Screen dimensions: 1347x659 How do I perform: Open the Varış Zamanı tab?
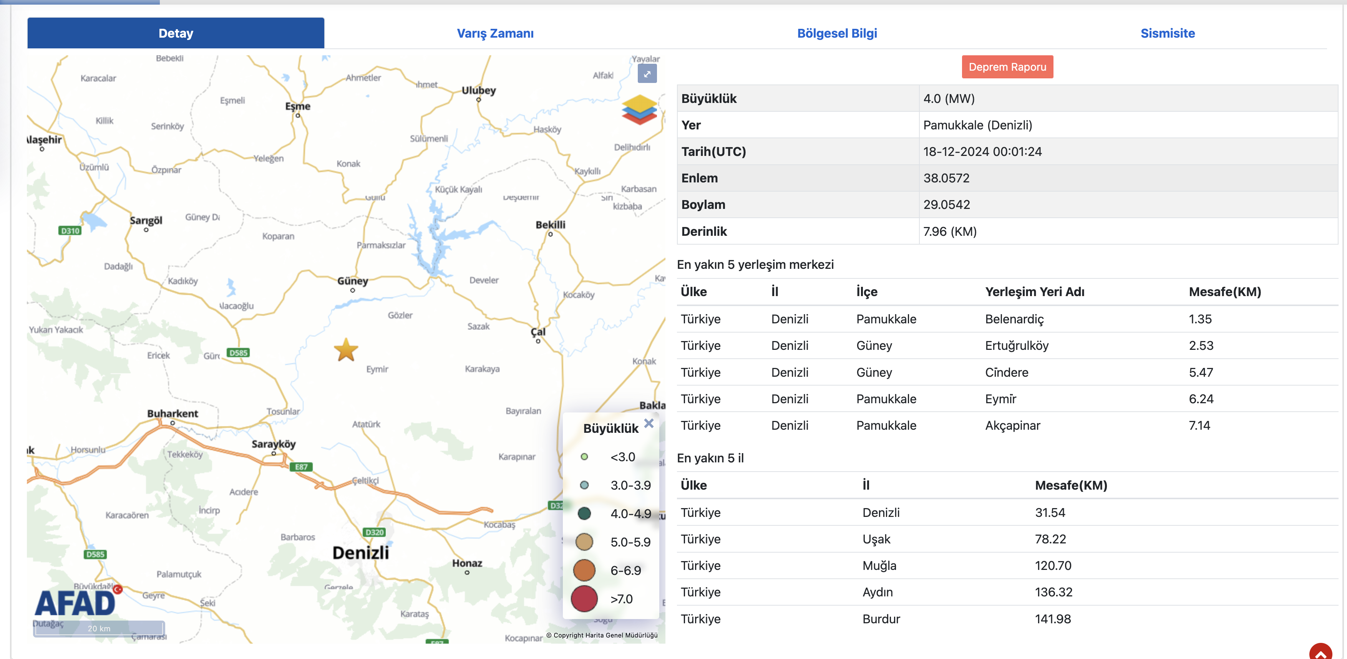tap(495, 33)
